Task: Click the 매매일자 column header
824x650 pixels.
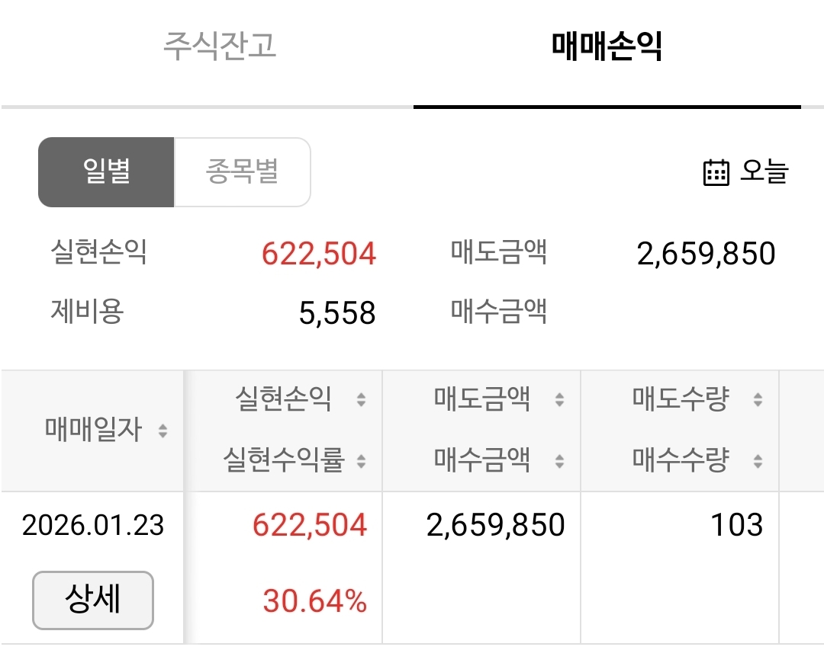Action: 93,430
